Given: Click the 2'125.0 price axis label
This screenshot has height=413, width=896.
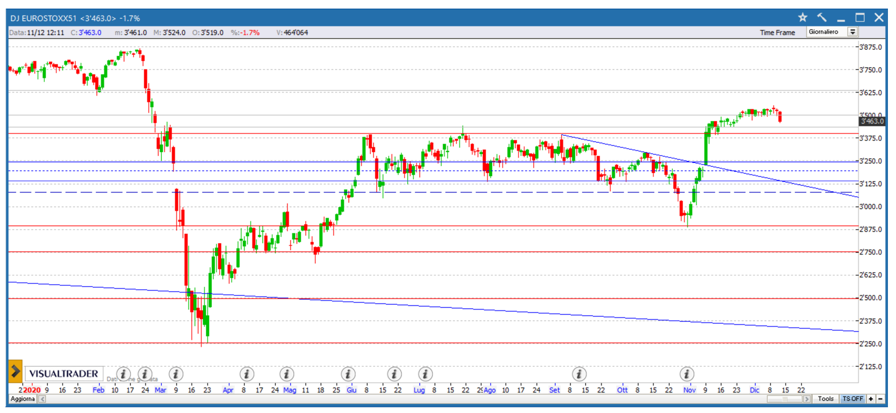Looking at the screenshot, I should tap(871, 367).
